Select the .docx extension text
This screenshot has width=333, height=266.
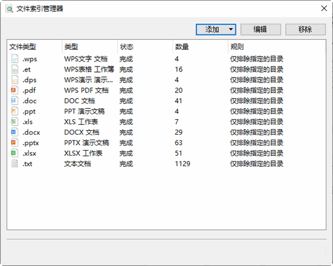point(32,132)
